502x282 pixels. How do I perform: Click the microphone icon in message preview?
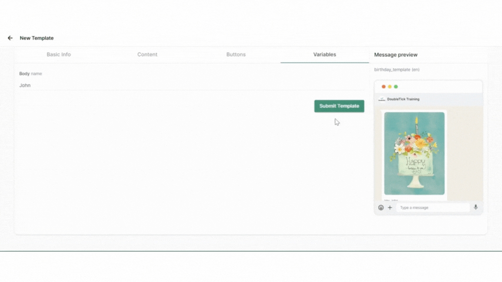475,208
